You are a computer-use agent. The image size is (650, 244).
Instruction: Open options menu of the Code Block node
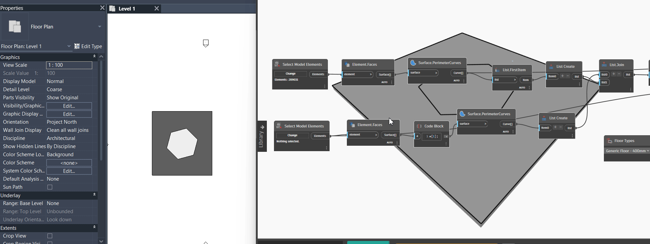tap(446, 144)
